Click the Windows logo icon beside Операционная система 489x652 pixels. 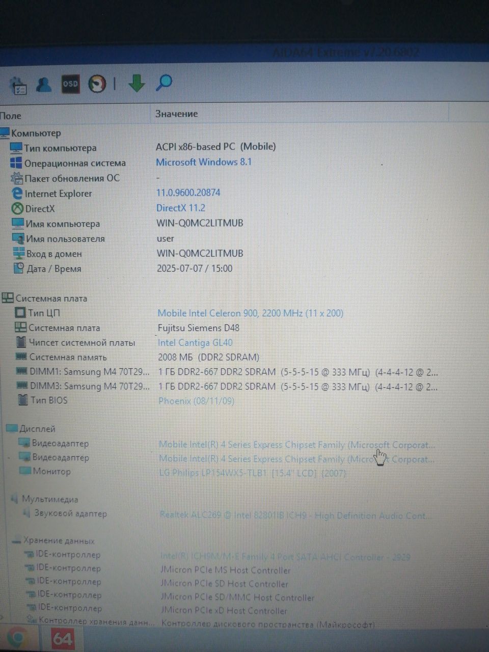tap(16, 164)
